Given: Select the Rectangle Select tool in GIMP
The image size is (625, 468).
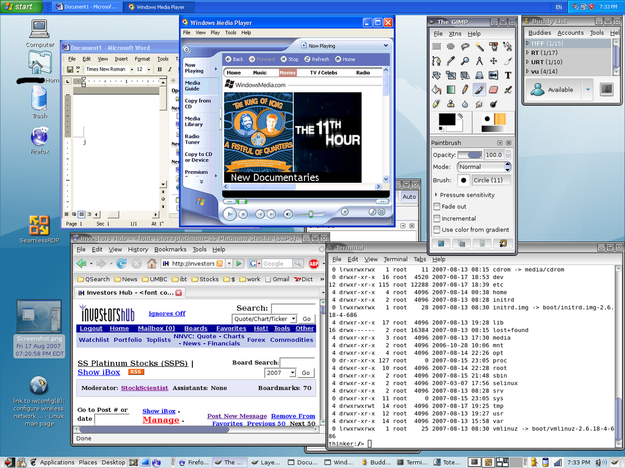Looking at the screenshot, I should (x=436, y=47).
